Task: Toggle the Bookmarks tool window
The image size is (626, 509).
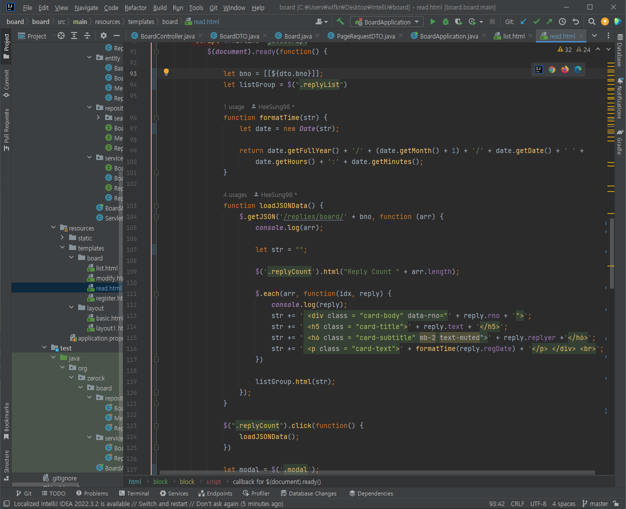Action: [6, 421]
